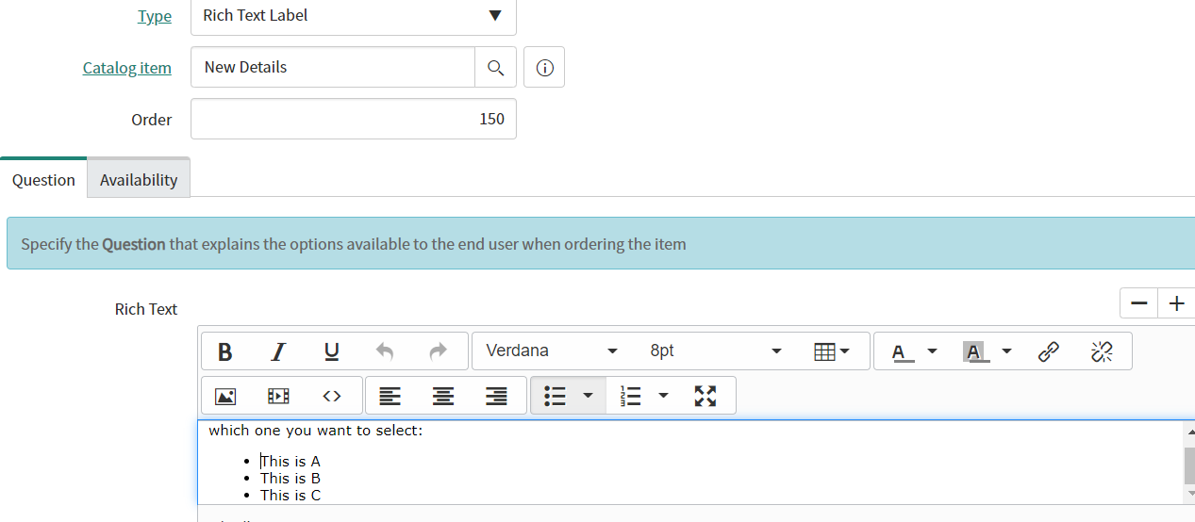The image size is (1195, 522).
Task: Align text left
Action: [390, 397]
